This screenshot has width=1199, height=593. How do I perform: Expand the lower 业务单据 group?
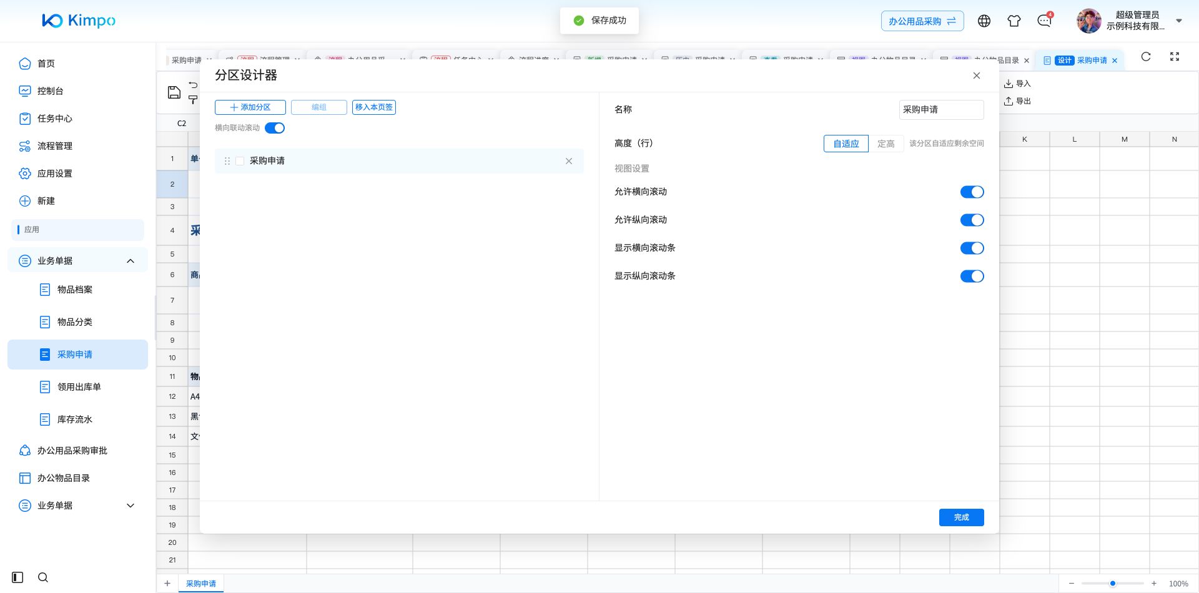131,506
